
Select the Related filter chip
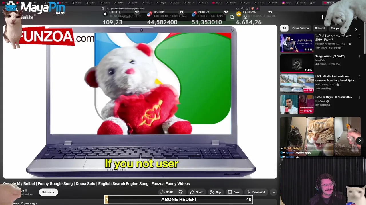pyautogui.click(x=320, y=28)
